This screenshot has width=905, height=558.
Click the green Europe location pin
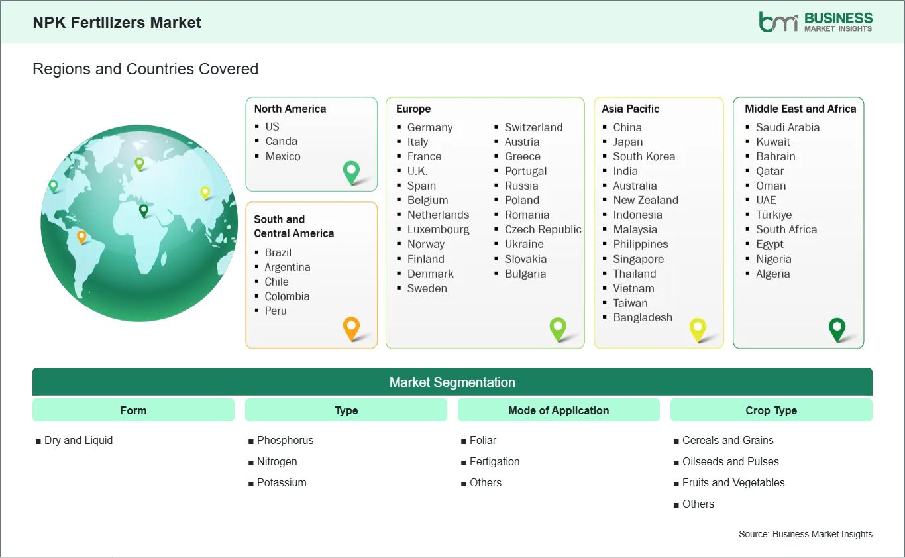click(x=559, y=329)
